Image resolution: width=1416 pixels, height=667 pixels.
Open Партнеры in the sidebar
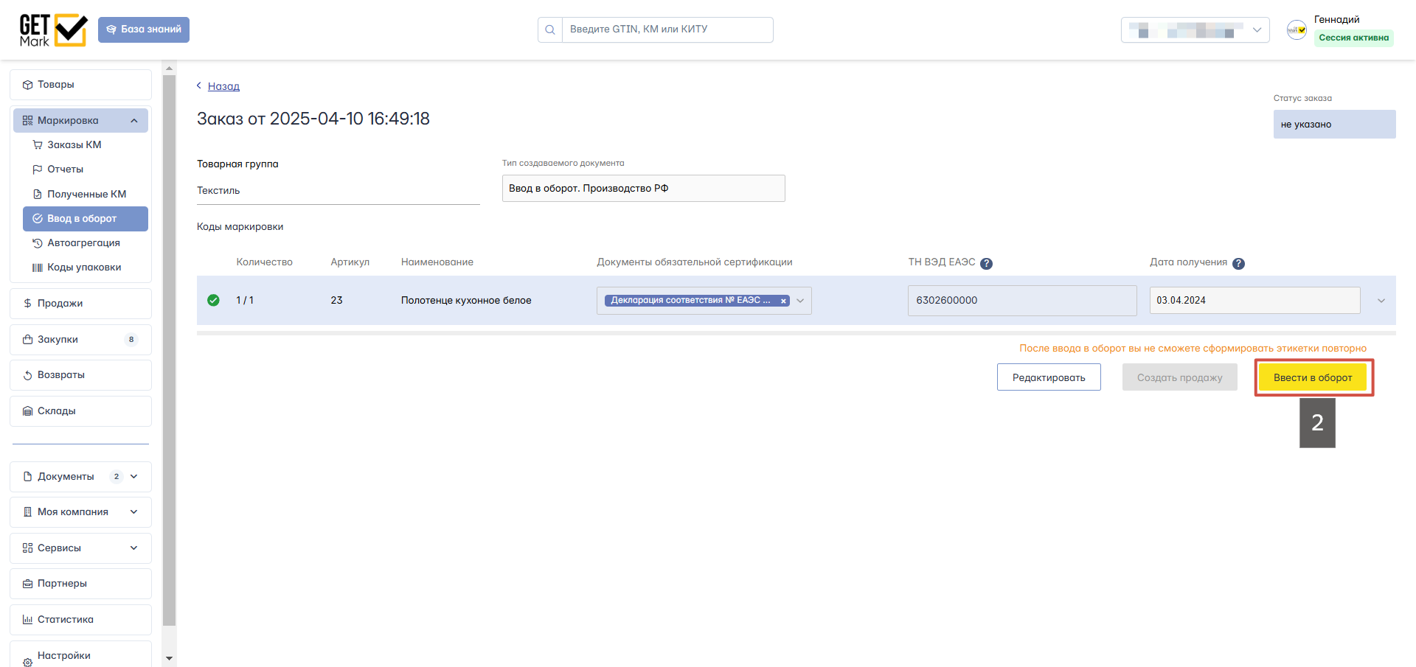tap(80, 584)
